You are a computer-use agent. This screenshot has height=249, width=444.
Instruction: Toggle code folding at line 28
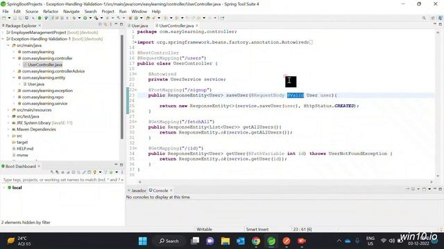(136, 122)
